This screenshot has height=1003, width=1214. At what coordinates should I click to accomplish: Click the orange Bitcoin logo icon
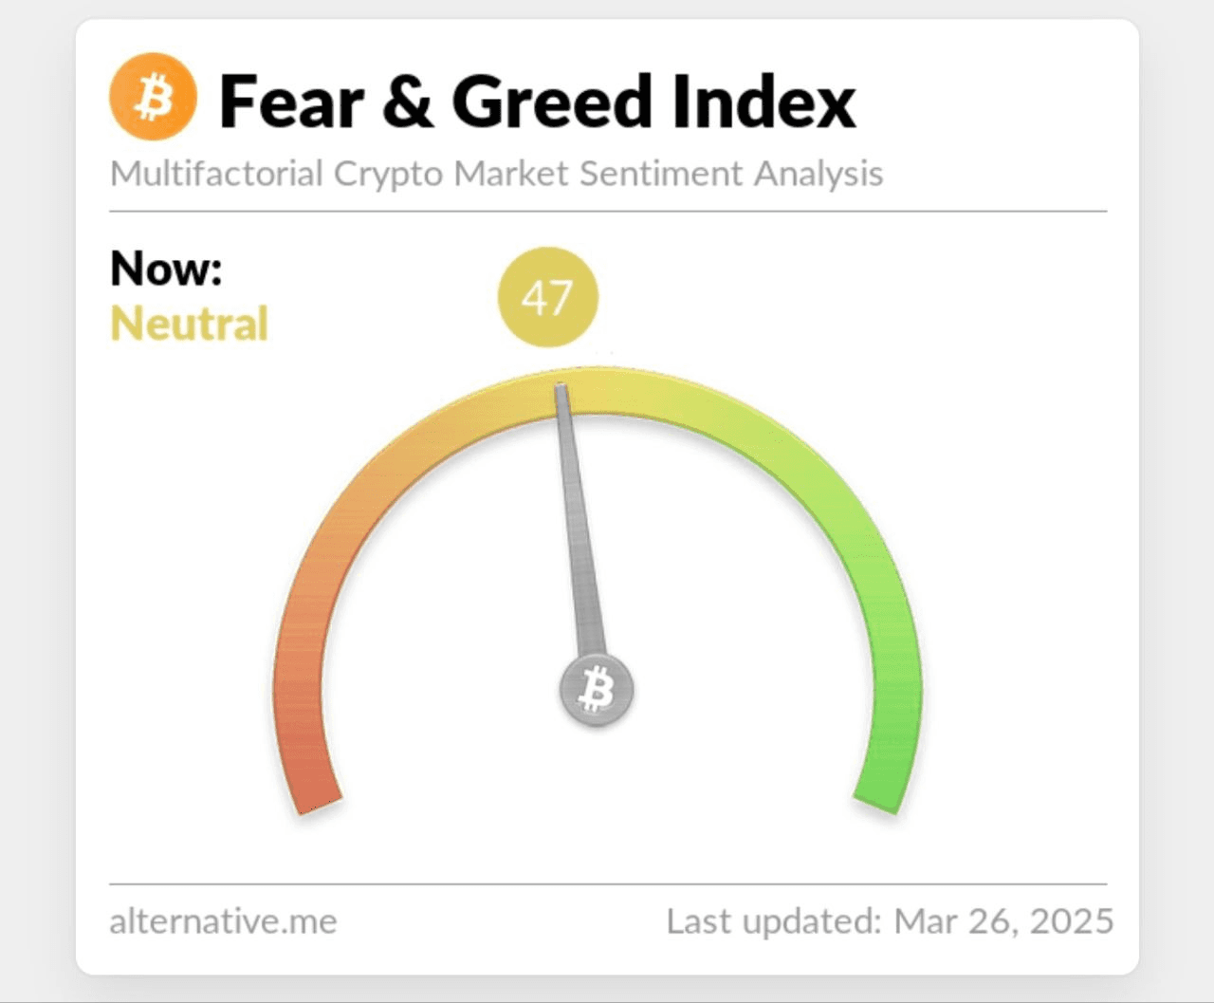153,97
